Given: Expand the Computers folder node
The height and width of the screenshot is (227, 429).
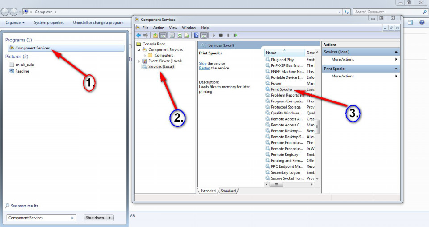Looking at the screenshot, I should [x=145, y=56].
